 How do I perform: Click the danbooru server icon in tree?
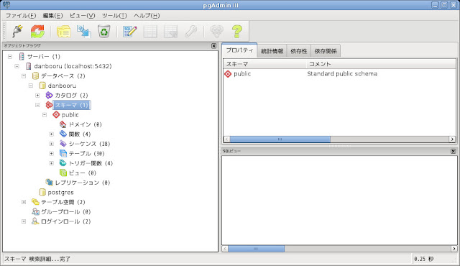tap(29, 66)
